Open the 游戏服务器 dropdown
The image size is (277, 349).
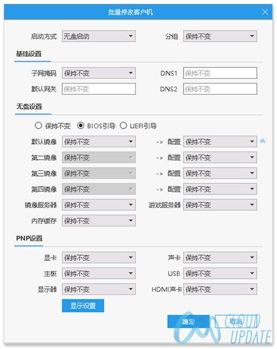pyautogui.click(x=220, y=205)
